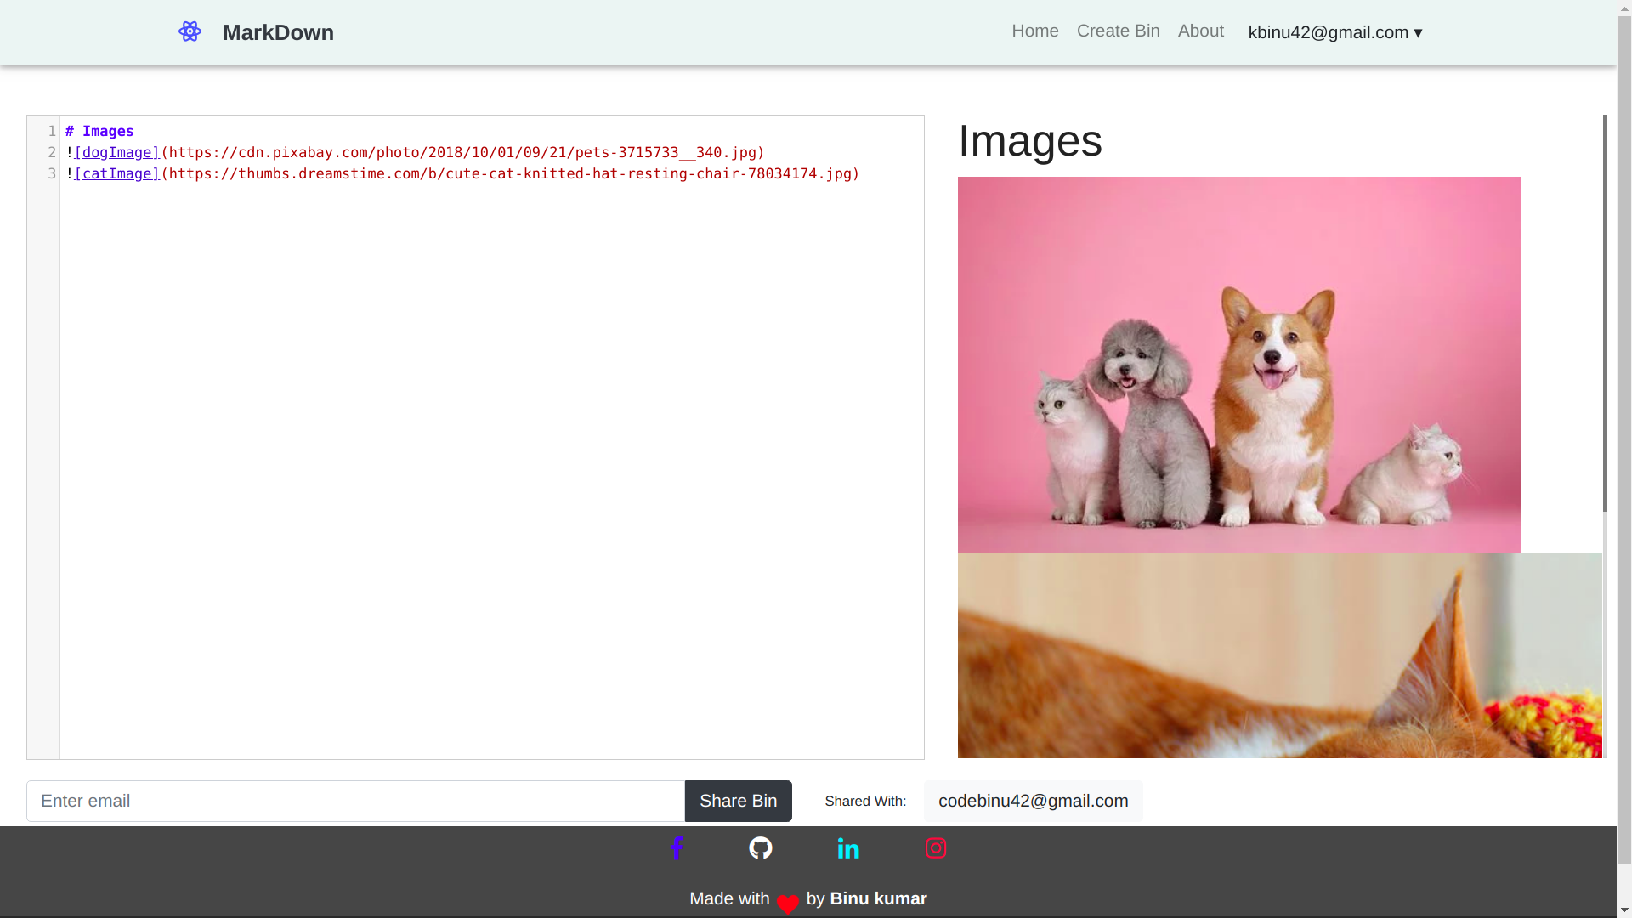Go to the Home nav item
Image resolution: width=1632 pixels, height=918 pixels.
coord(1034,31)
